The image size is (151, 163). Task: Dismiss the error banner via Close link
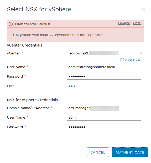[x=137, y=23]
